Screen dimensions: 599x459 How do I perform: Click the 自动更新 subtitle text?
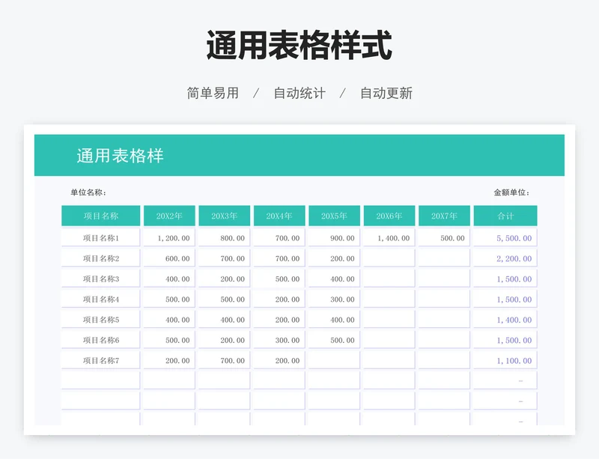(x=386, y=94)
